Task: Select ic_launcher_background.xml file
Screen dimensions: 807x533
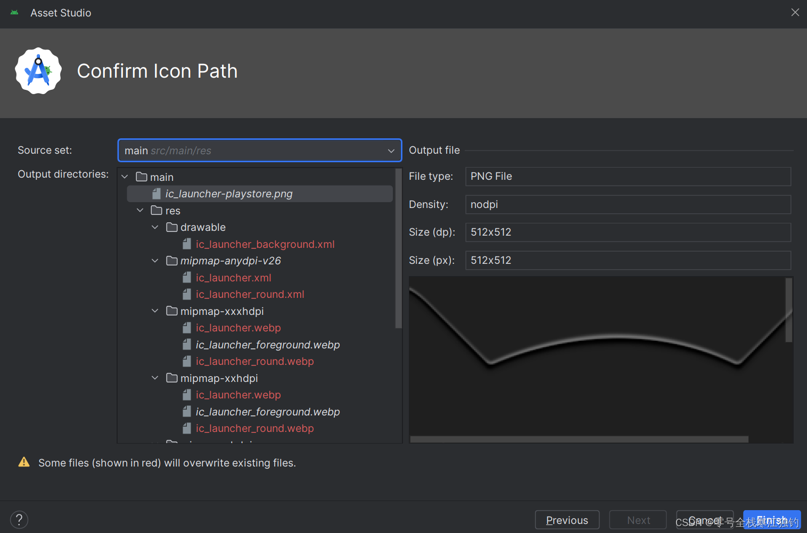Action: coord(265,244)
